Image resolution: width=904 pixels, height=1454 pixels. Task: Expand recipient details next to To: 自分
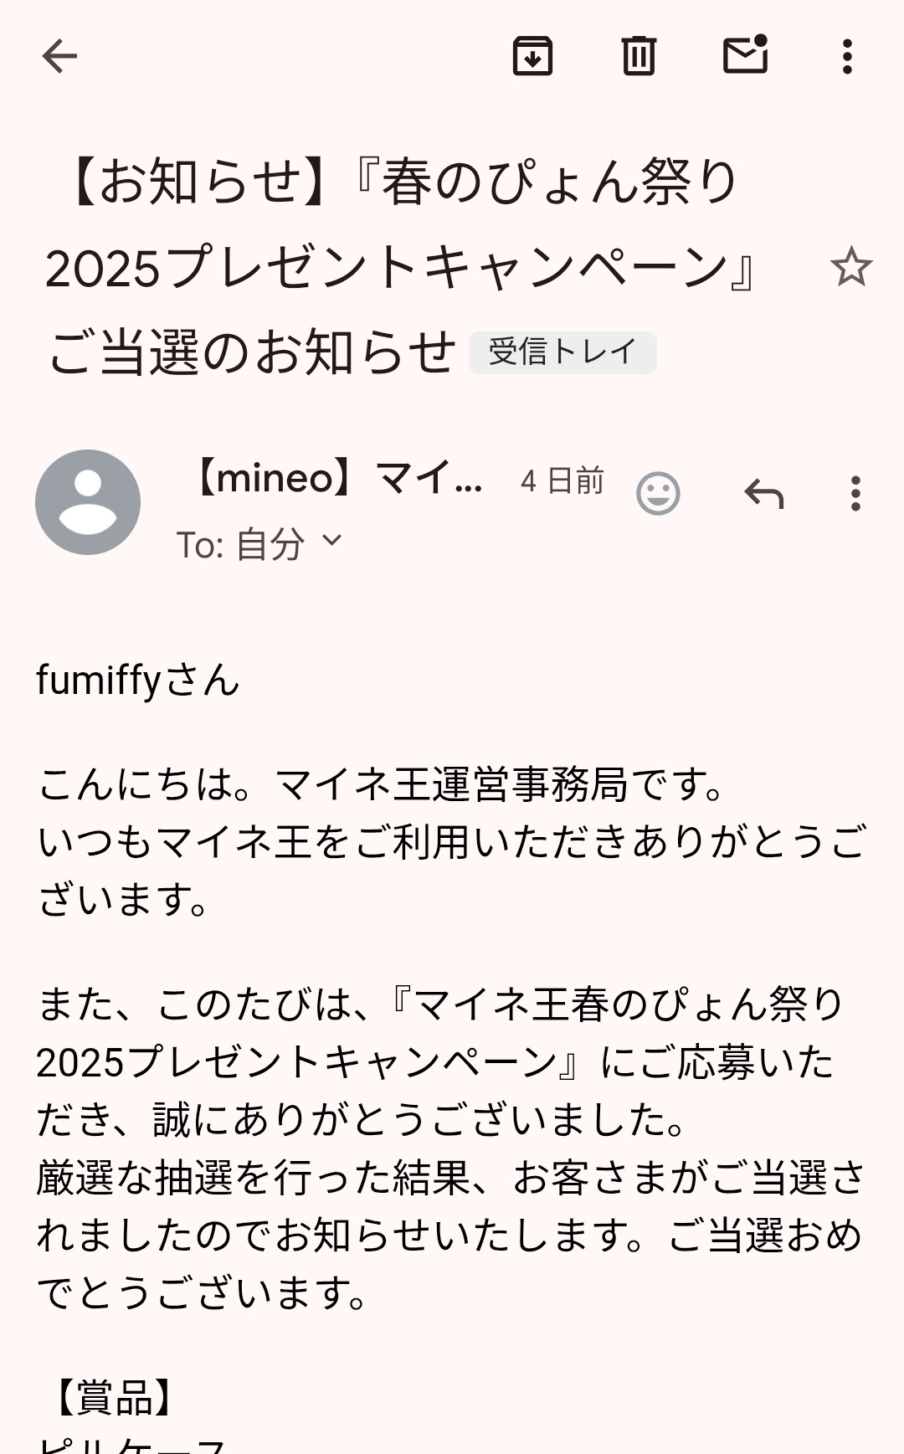pyautogui.click(x=332, y=542)
